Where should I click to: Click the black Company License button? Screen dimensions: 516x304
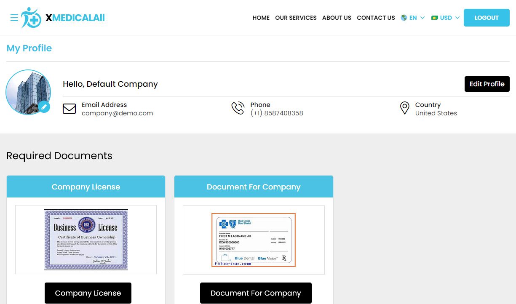click(x=88, y=293)
